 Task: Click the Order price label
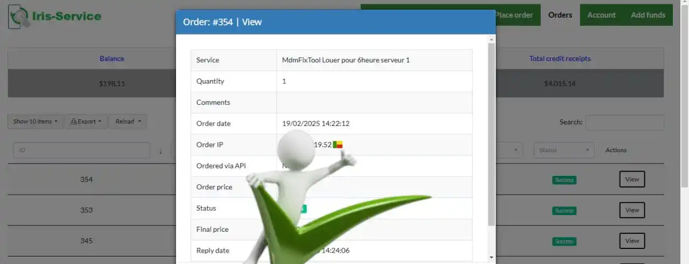click(214, 187)
